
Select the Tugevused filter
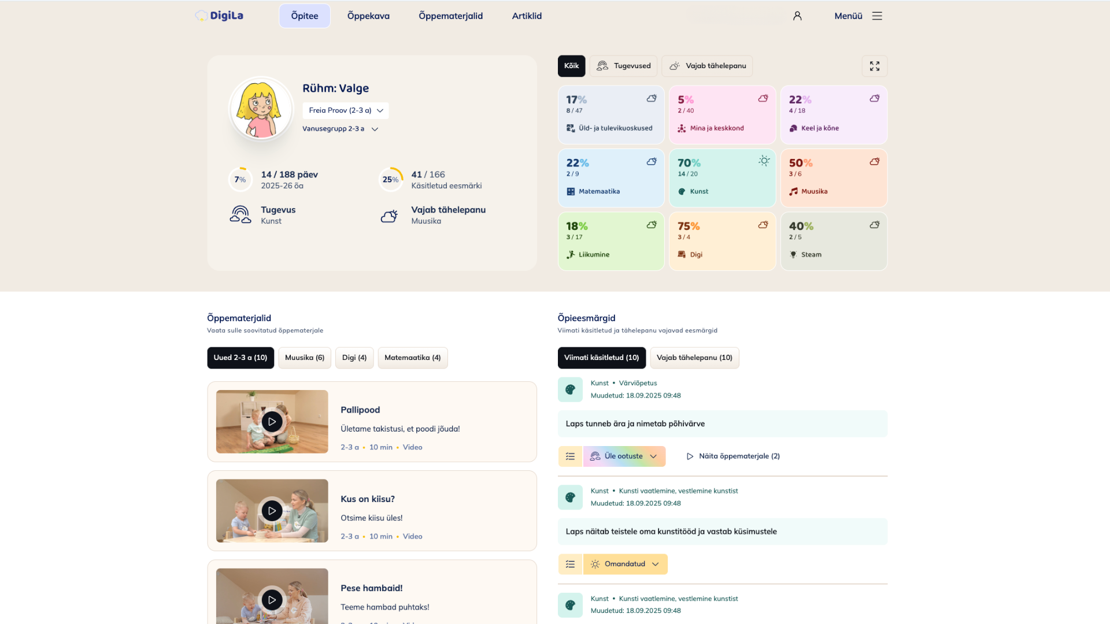click(623, 66)
